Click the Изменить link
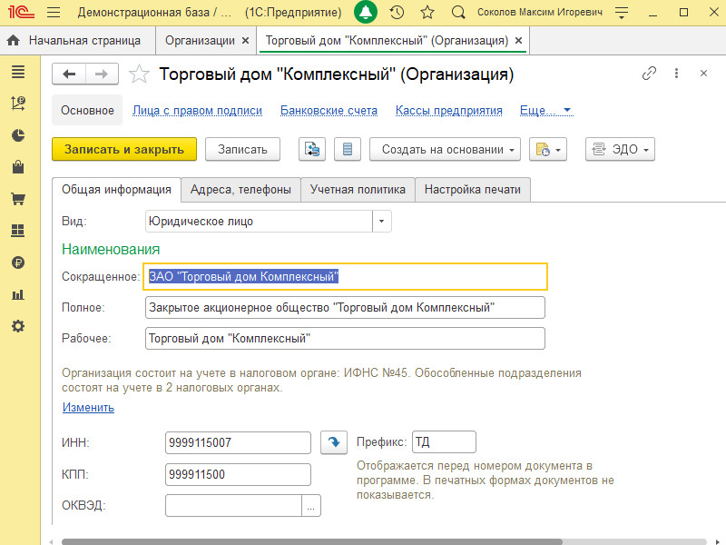This screenshot has width=726, height=545. pos(88,408)
